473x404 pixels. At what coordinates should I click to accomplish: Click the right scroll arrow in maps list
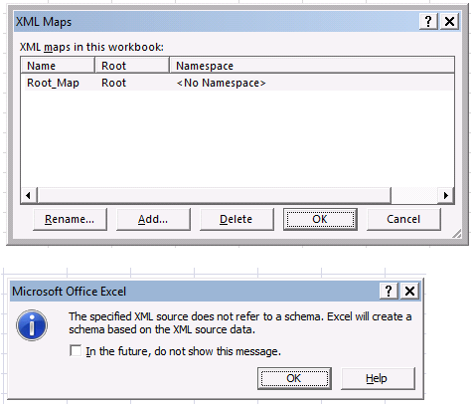click(446, 195)
